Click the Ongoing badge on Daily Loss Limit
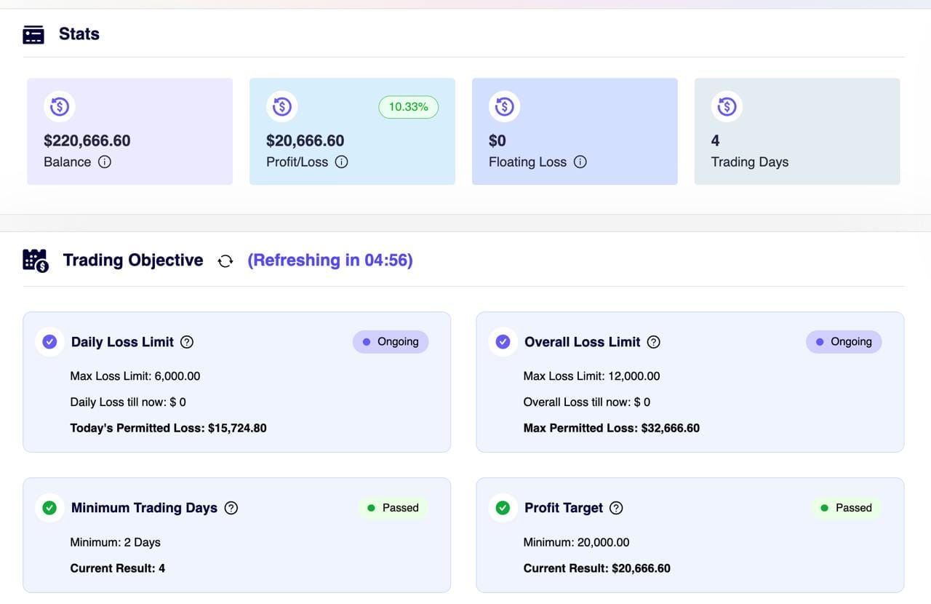This screenshot has width=931, height=604. pyautogui.click(x=391, y=342)
